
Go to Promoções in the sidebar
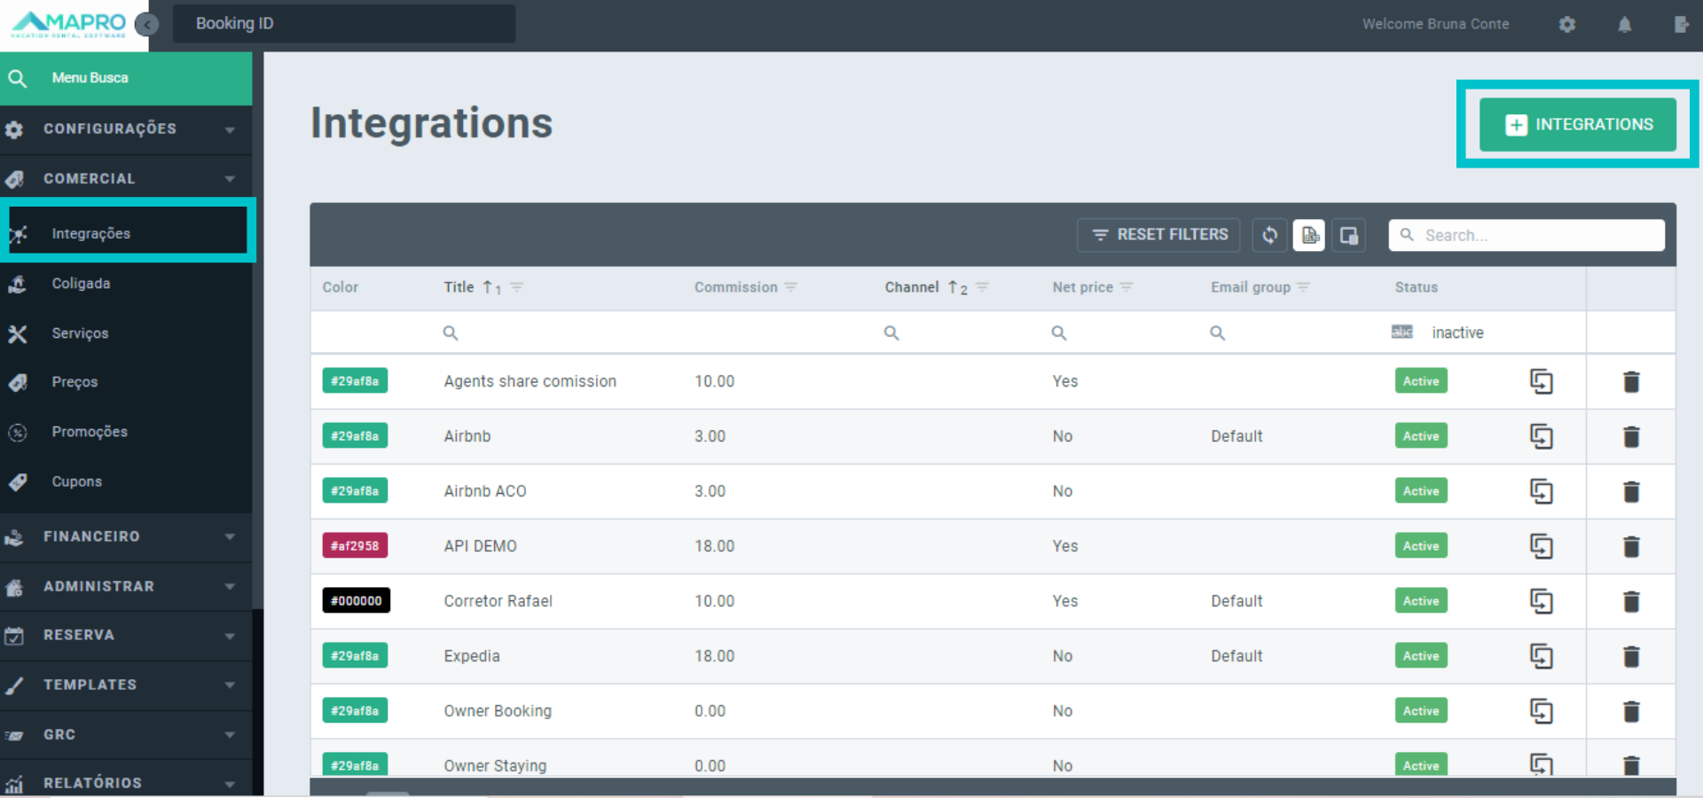point(89,432)
